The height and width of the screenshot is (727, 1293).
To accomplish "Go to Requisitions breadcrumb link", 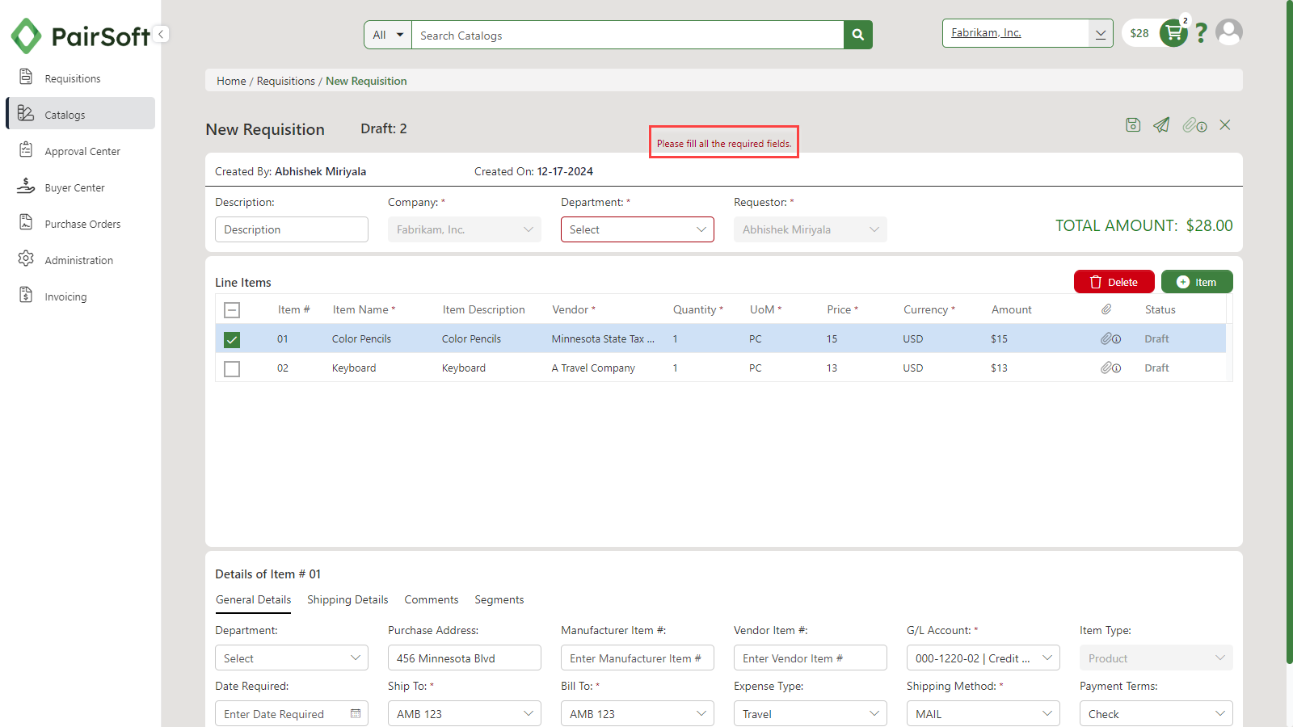I will (x=286, y=81).
